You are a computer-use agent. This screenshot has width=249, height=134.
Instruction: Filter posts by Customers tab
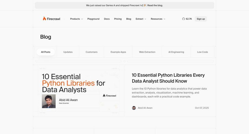(92, 52)
